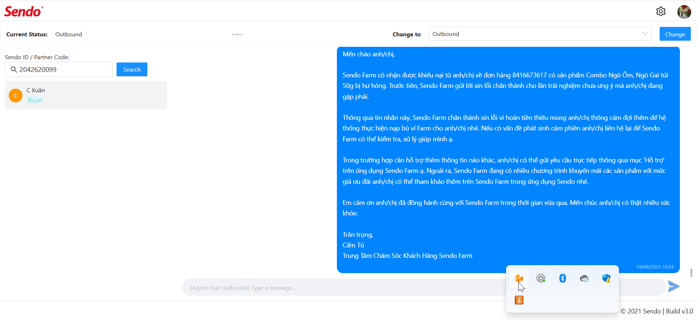Open the VPN keyhole tray icon
The height and width of the screenshot is (320, 697).
point(541,279)
